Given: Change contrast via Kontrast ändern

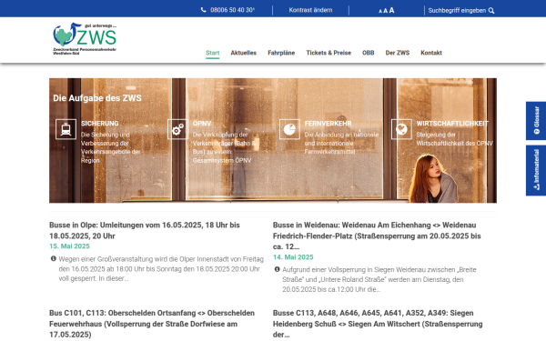Looking at the screenshot, I should click(x=310, y=10).
